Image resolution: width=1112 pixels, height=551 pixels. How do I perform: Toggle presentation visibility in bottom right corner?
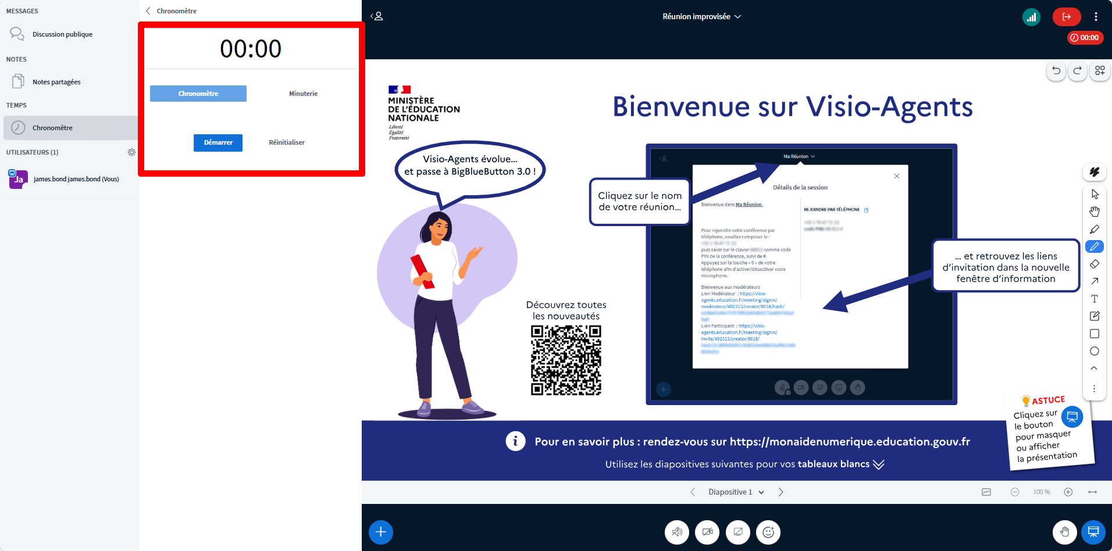[1093, 532]
